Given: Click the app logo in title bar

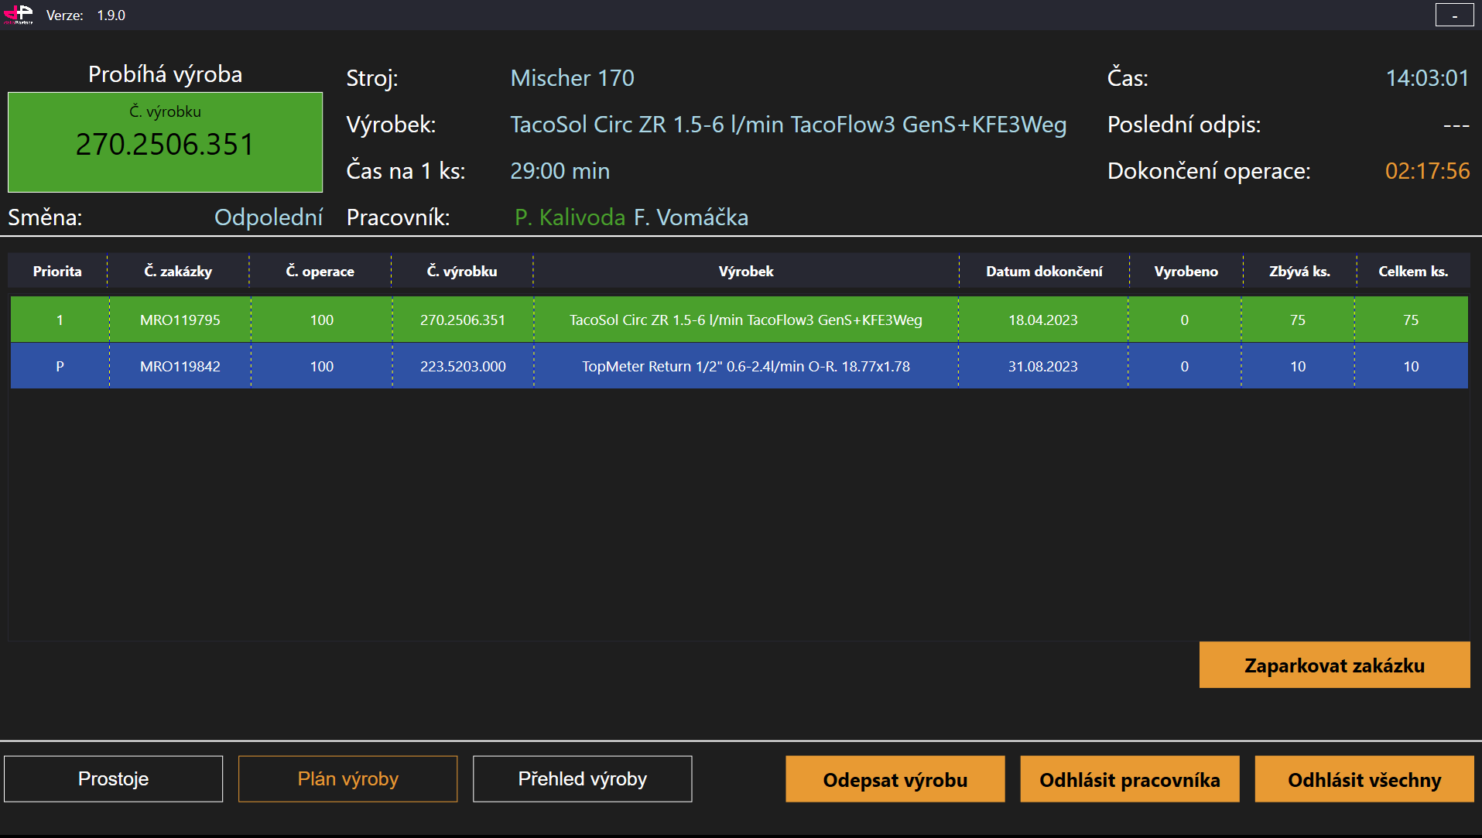Looking at the screenshot, I should tap(19, 15).
